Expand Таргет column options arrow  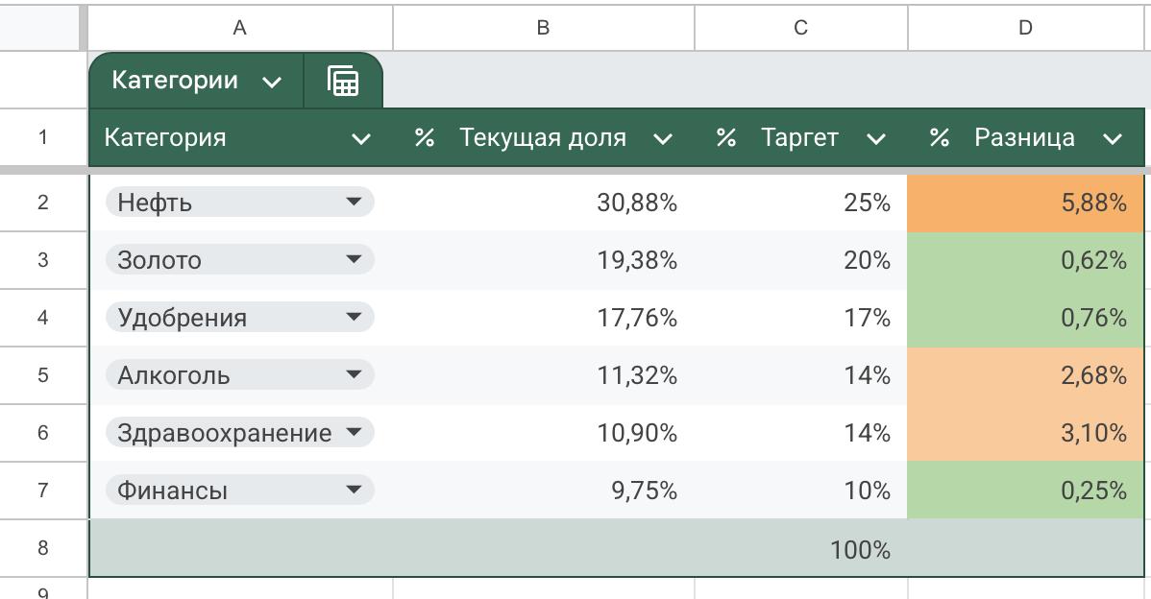[875, 139]
